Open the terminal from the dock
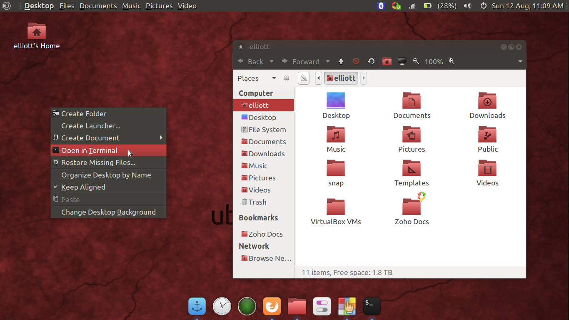Screen dimensions: 569x320 pos(372,307)
